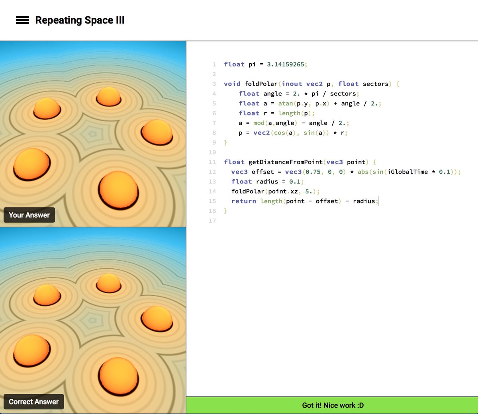The width and height of the screenshot is (478, 414).
Task: Open the hamburger menu icon
Action: point(22,20)
